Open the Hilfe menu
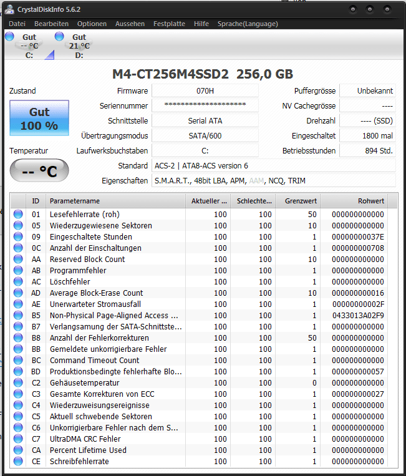The width and height of the screenshot is (406, 476). tap(201, 24)
